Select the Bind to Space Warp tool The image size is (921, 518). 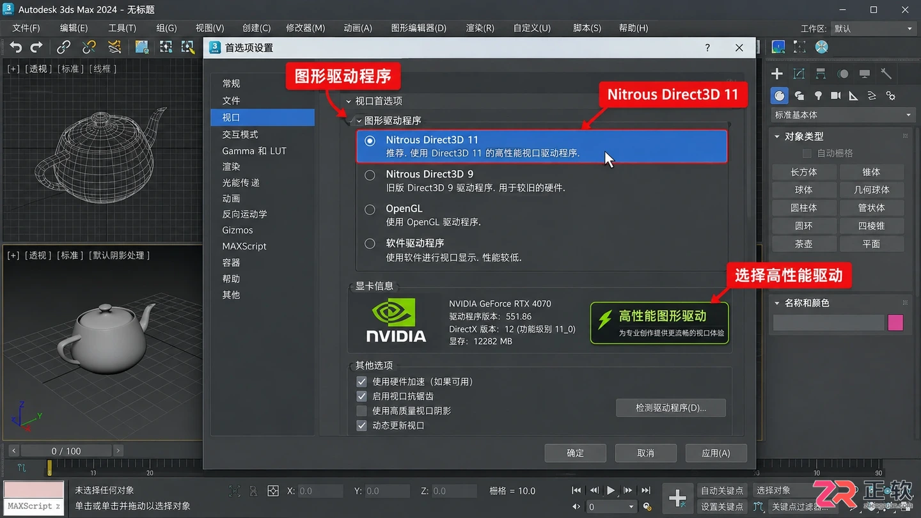coord(114,47)
